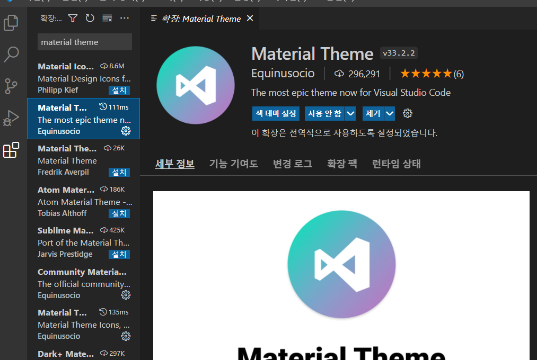Click the large logo in the readme
This screenshot has width=537, height=360.
341,265
